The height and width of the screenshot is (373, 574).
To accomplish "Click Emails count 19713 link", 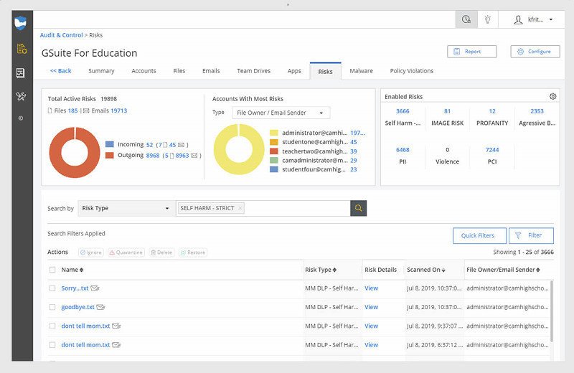I will tap(118, 110).
